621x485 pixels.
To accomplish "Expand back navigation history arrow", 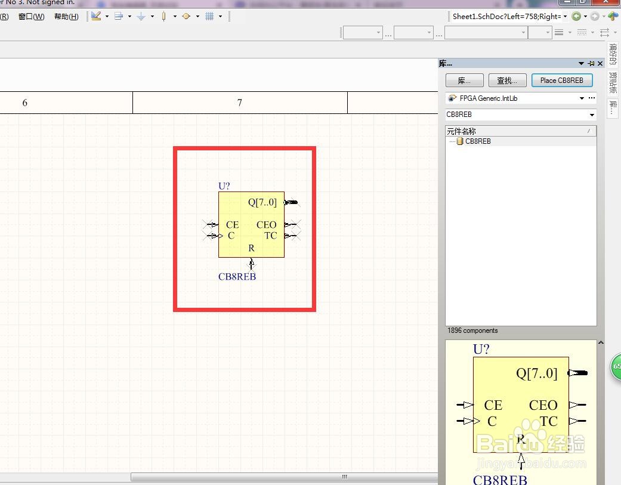I will point(585,17).
